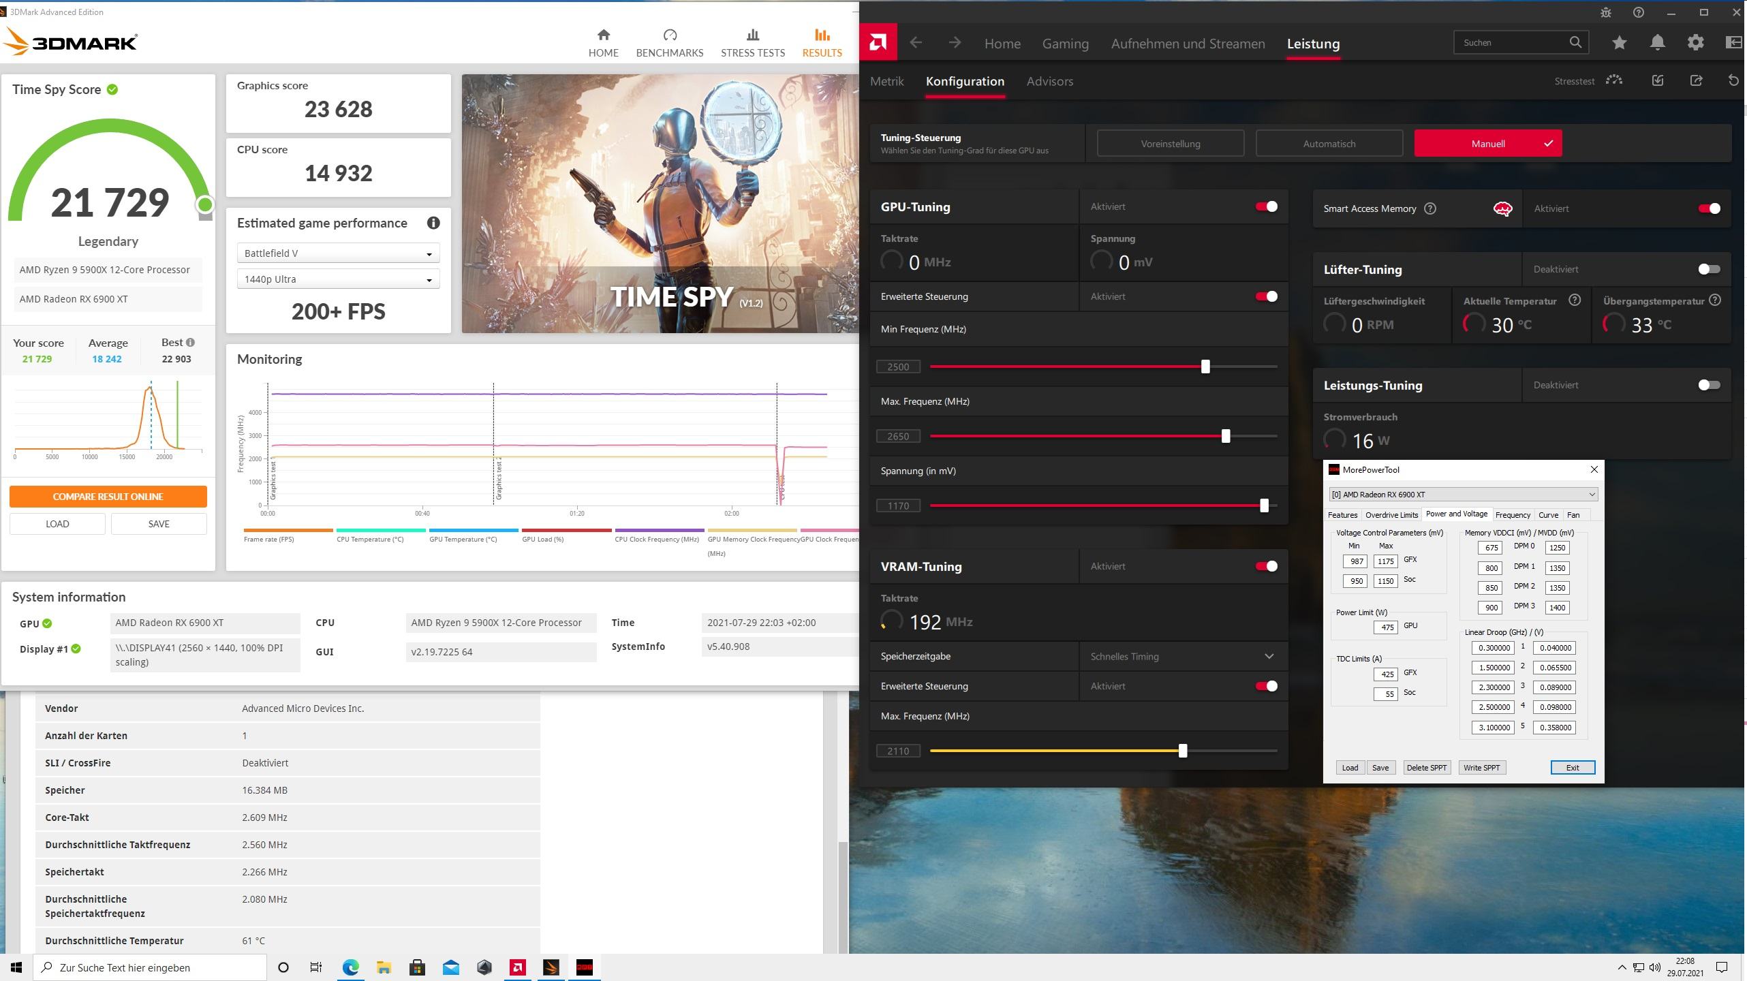The image size is (1747, 981).
Task: Open the Frequency tab in MorePowerTool
Action: 1512,515
